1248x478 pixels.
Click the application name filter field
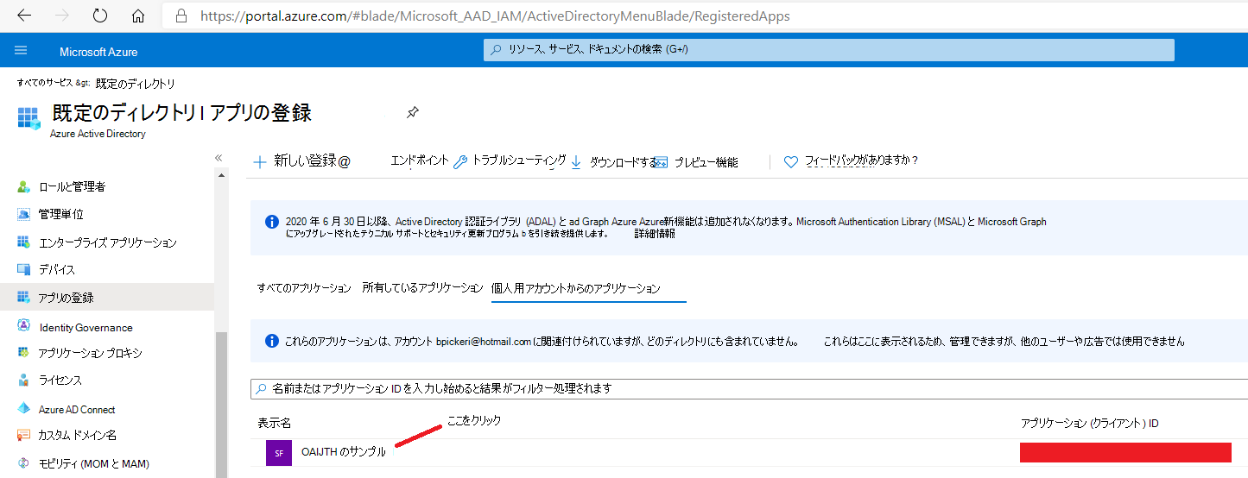[x=749, y=389]
